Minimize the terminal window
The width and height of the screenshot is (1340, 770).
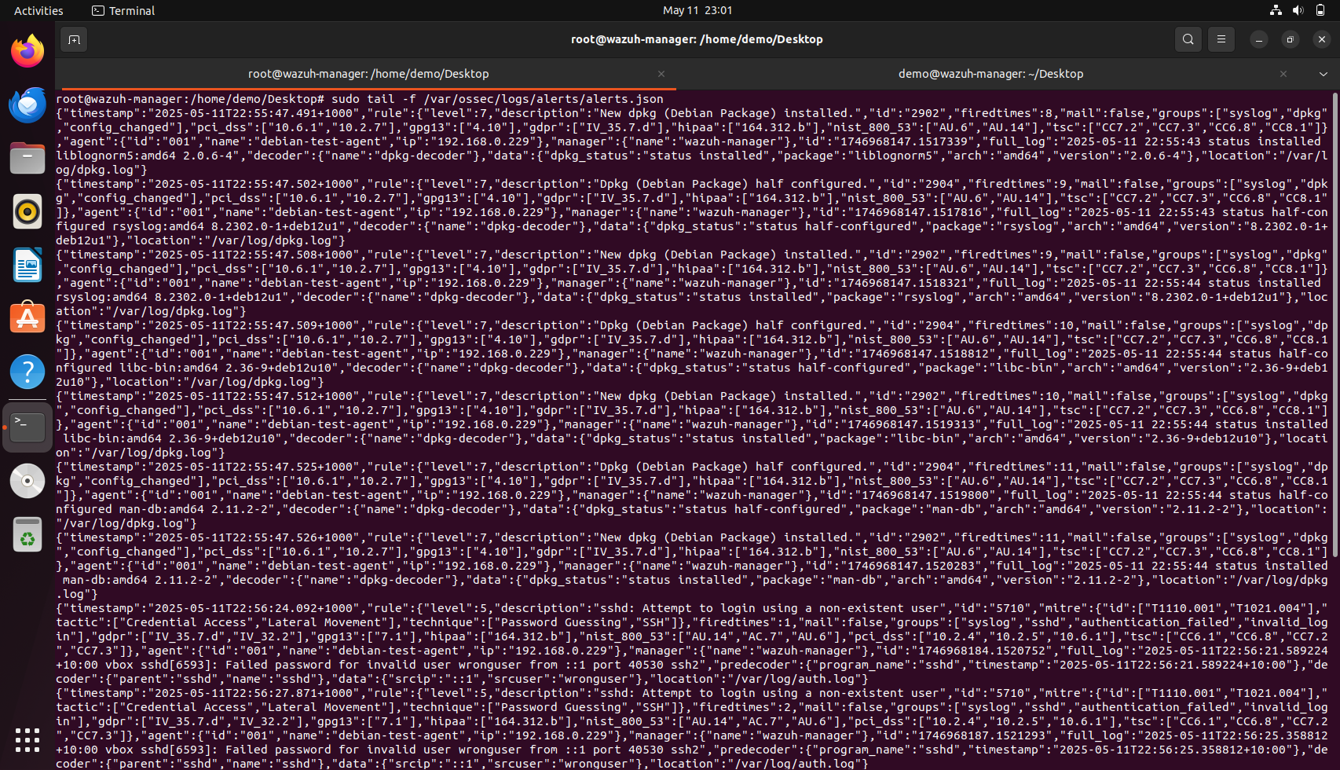[x=1258, y=39]
